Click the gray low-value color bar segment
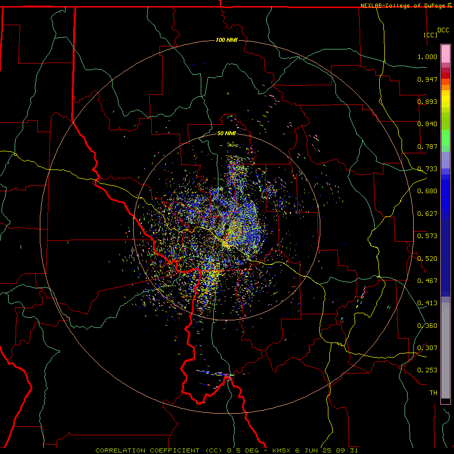This screenshot has width=454, height=454. [445, 351]
